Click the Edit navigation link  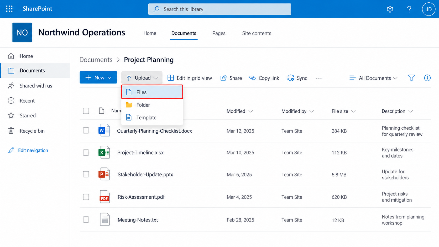(28, 150)
